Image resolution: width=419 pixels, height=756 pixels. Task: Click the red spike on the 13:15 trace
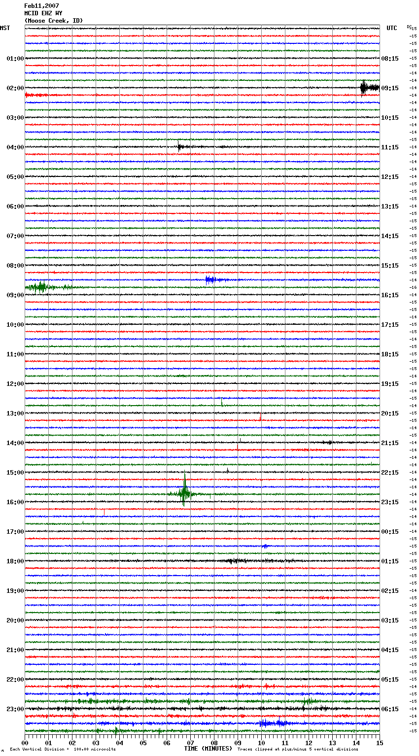point(260,417)
